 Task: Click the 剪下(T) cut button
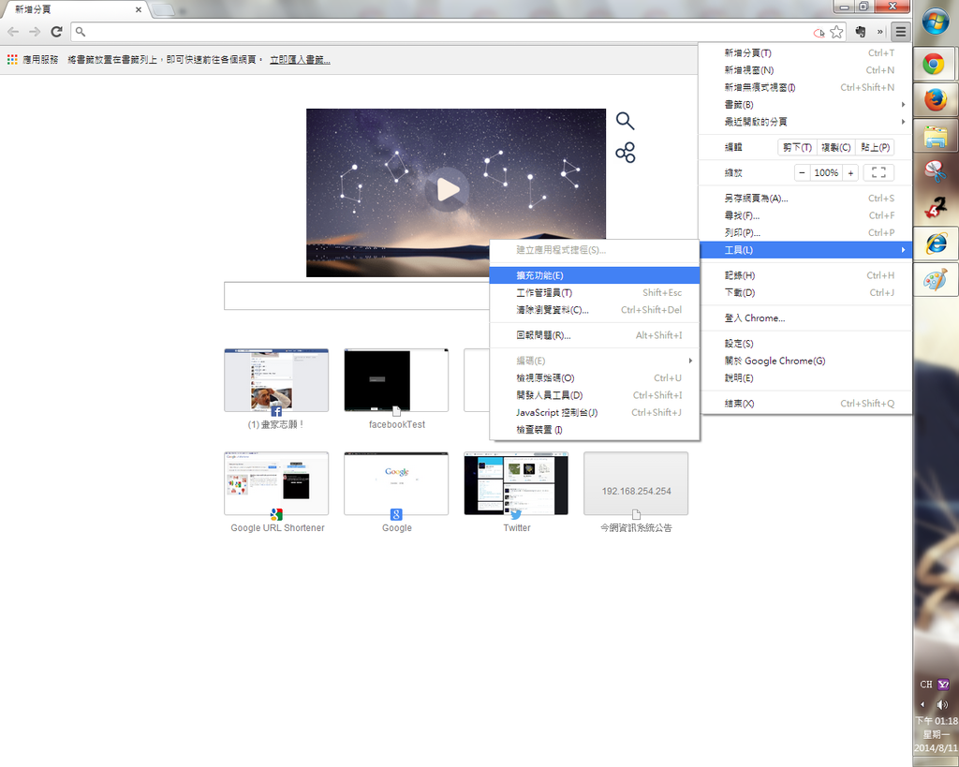(x=798, y=147)
